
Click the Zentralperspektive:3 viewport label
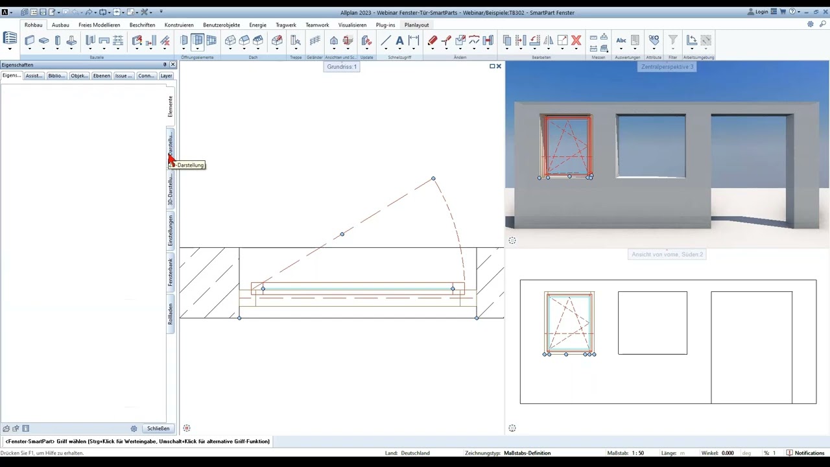(x=667, y=67)
